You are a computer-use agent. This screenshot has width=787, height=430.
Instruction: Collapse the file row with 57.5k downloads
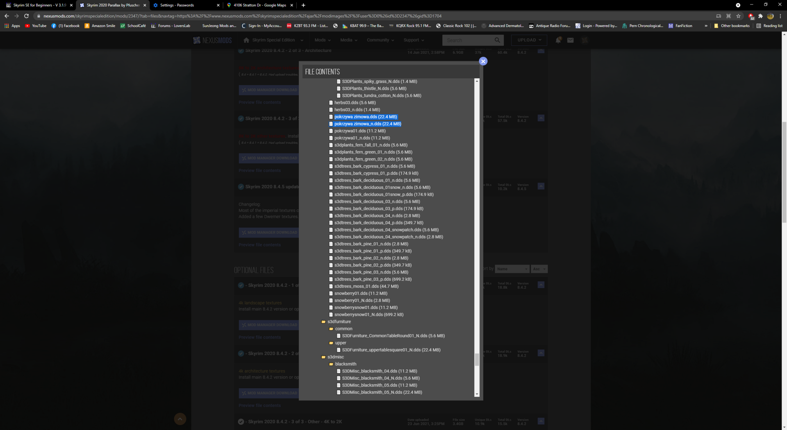541,118
